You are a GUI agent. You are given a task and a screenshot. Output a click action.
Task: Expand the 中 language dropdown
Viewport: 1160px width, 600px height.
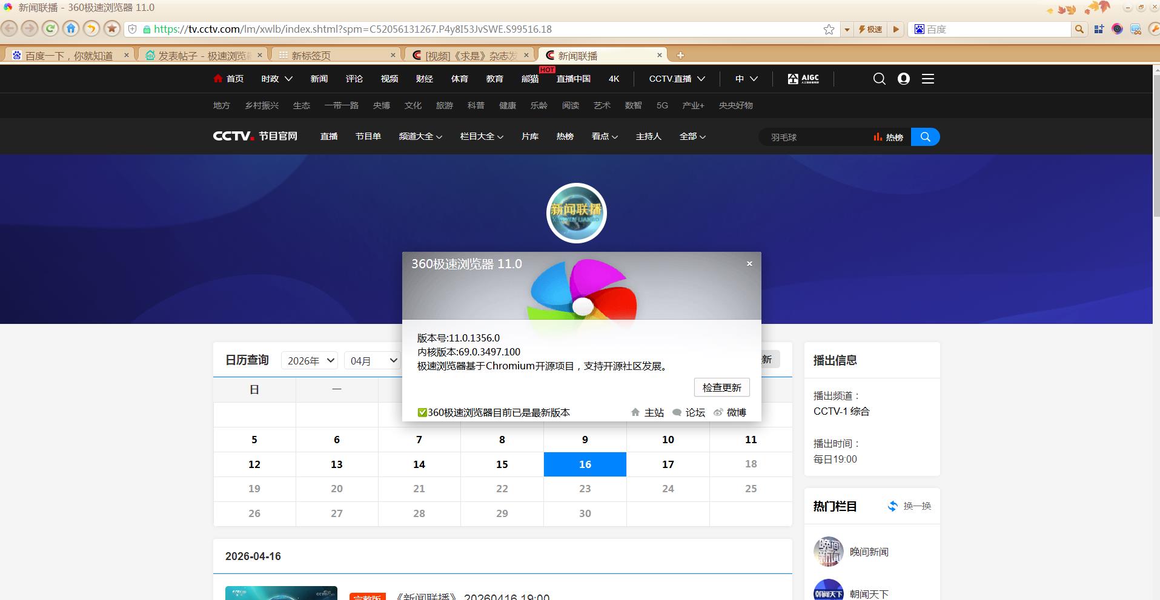[x=746, y=79]
